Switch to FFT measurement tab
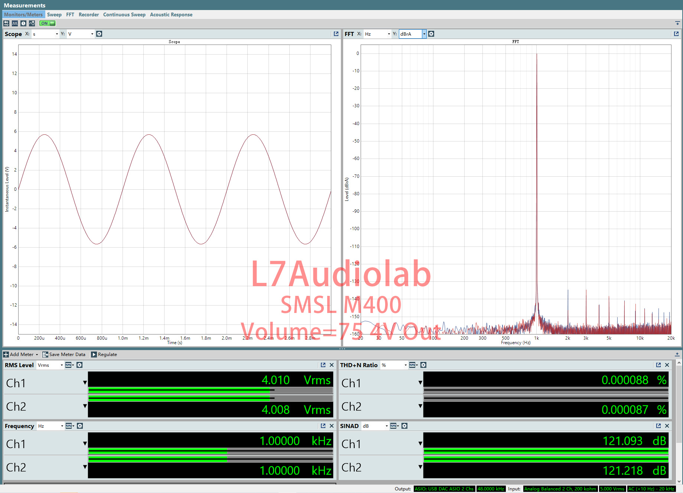This screenshot has height=493, width=683. click(x=70, y=14)
